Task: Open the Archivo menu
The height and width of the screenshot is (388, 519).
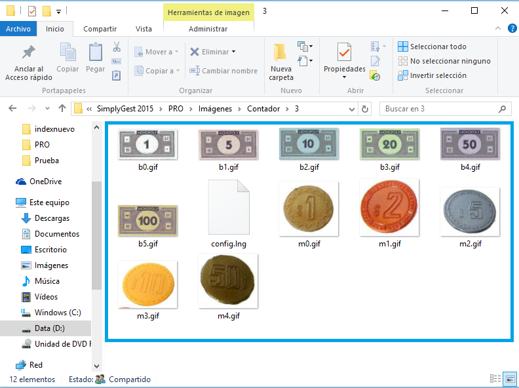Action: pos(18,29)
